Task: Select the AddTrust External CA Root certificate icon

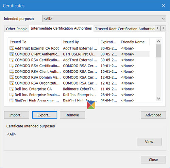Action: (x=12, y=48)
